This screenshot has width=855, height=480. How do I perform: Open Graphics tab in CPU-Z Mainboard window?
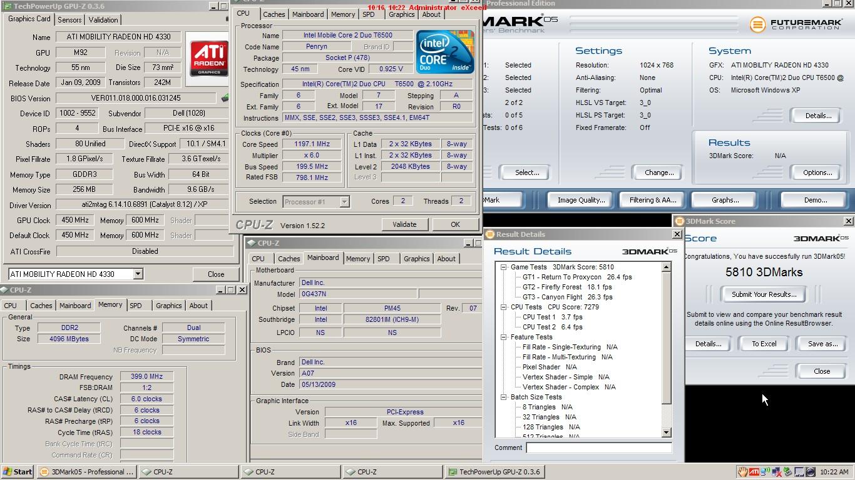coord(416,259)
